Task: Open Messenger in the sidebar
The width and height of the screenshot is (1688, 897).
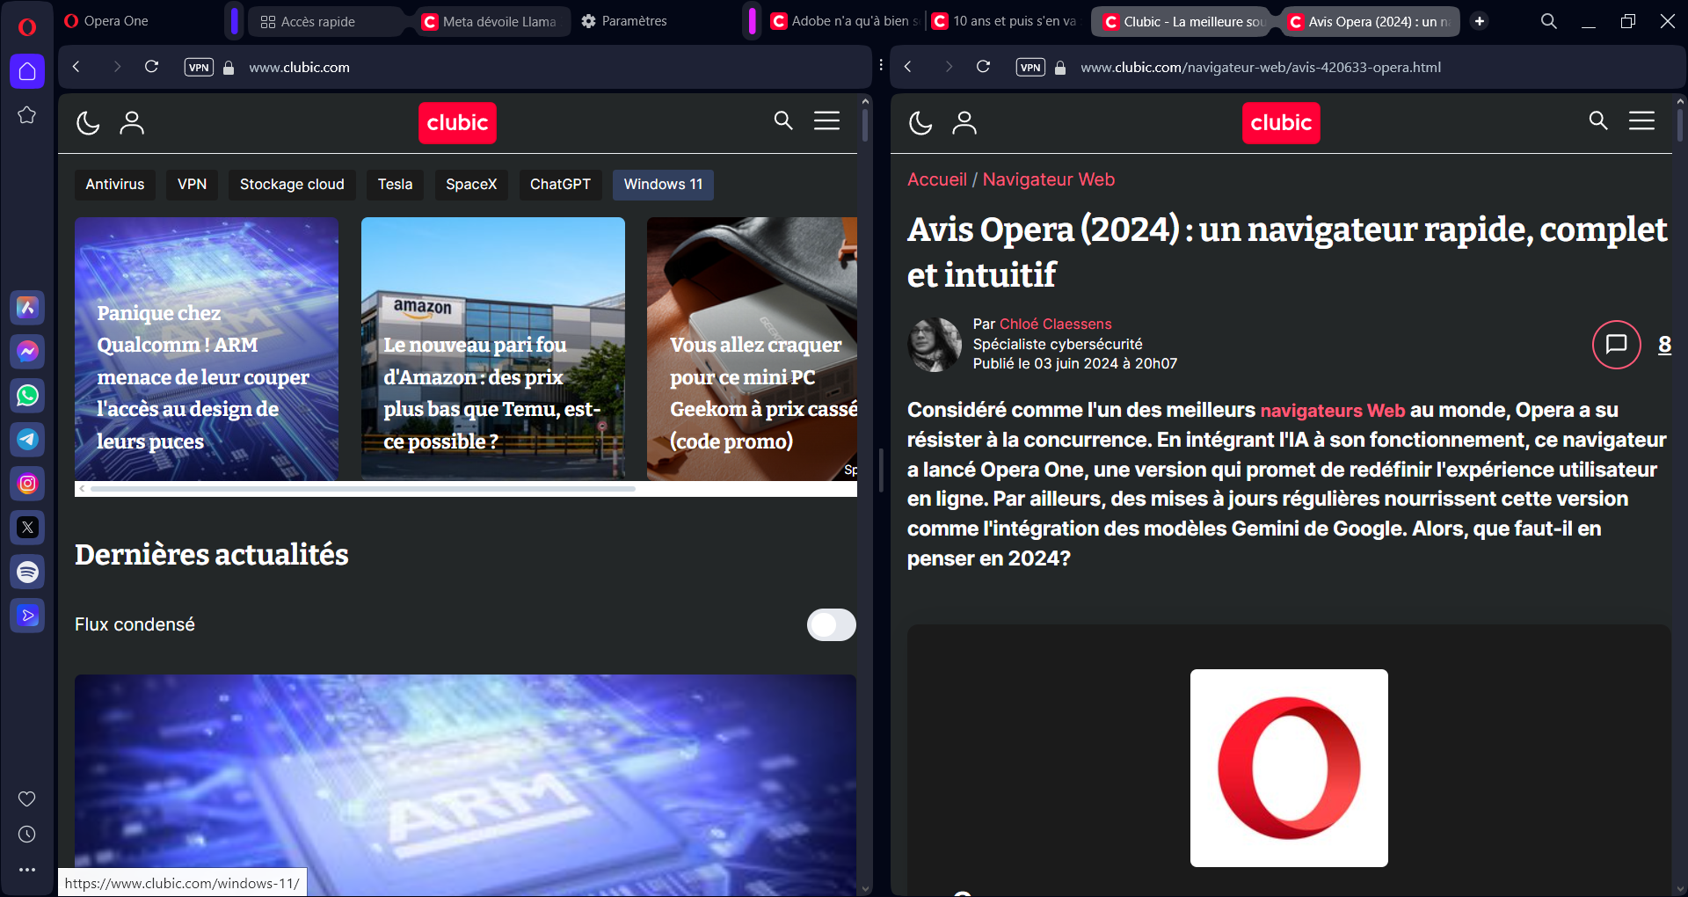Action: (27, 352)
